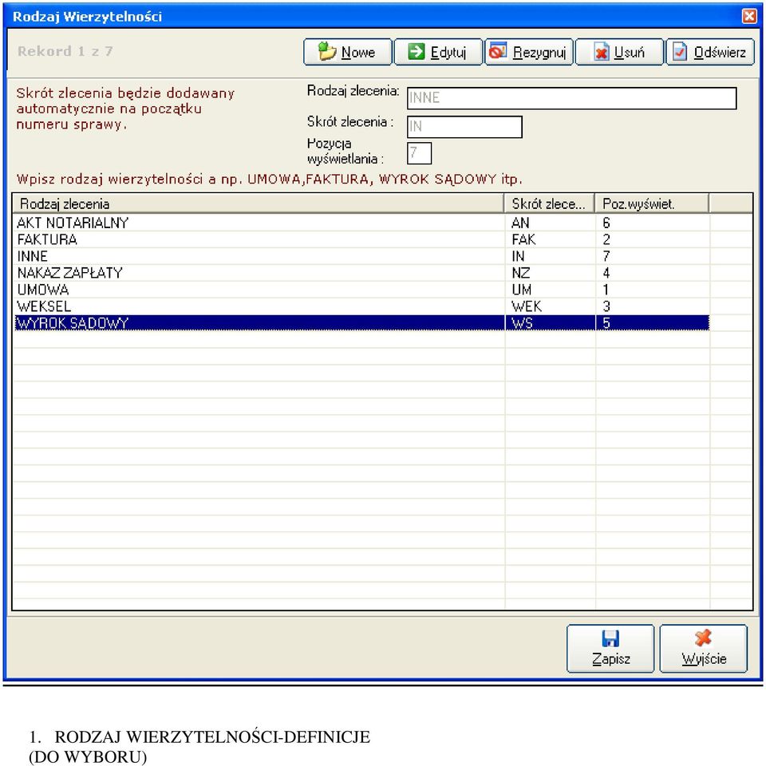Click the UM abbreviation cell
The height and width of the screenshot is (766, 766).
click(x=550, y=290)
